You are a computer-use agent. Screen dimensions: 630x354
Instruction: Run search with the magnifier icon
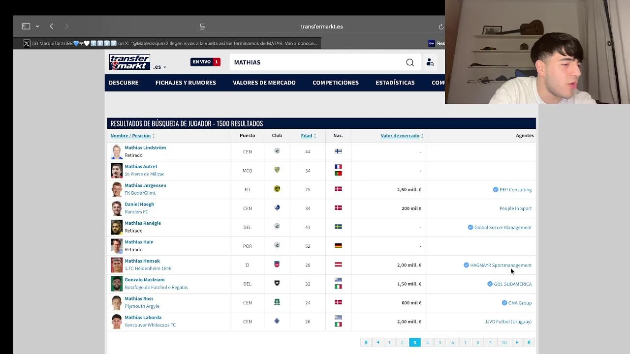(410, 62)
